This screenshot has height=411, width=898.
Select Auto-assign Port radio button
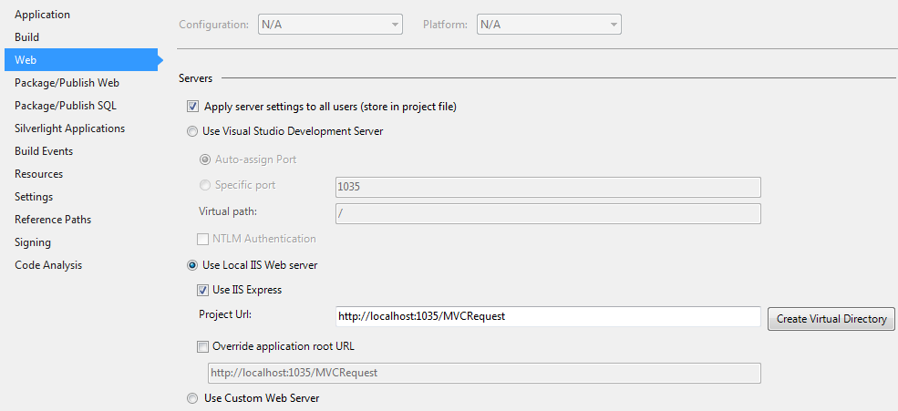[204, 159]
